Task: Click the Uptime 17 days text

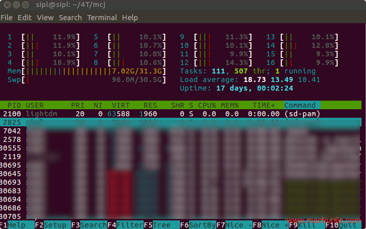Action: pos(236,88)
